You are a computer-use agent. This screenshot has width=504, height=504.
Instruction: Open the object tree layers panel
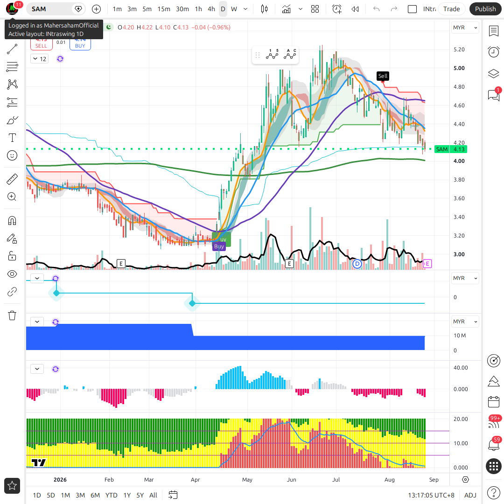[494, 74]
